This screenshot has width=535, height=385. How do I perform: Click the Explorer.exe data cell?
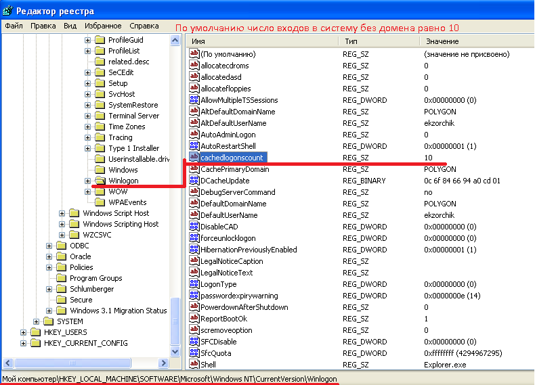(445, 365)
